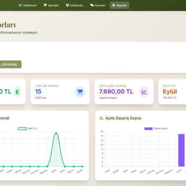186x186 pixels.
Task: Click the Eylül best month text
Action: pos(170,92)
